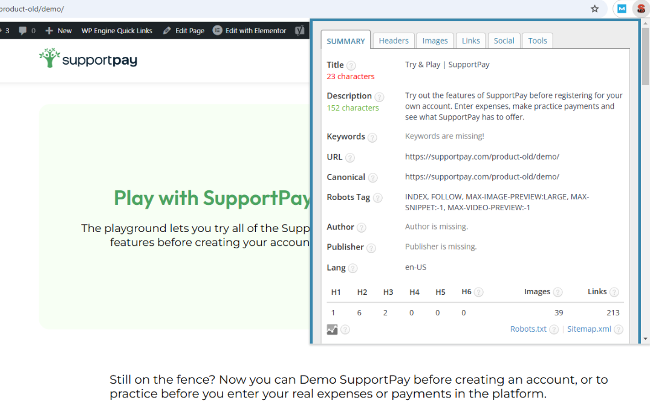Screen dimensions: 650x406
Task: Click help icon beside Keywords label
Action: tap(372, 137)
